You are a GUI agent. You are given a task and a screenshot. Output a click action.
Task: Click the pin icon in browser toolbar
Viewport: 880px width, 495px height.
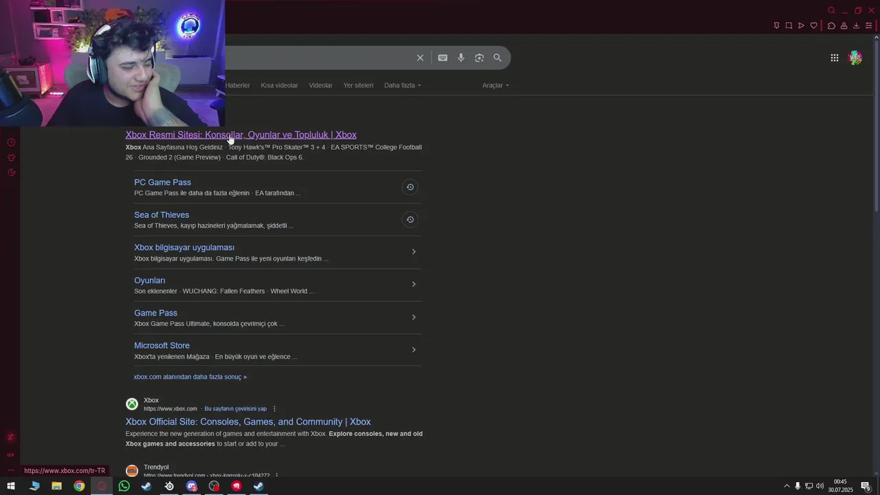777,25
